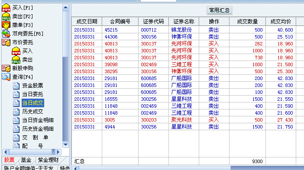The image size is (304, 170).
Task: Click the document icon beside 历史成交
Action: (16, 112)
